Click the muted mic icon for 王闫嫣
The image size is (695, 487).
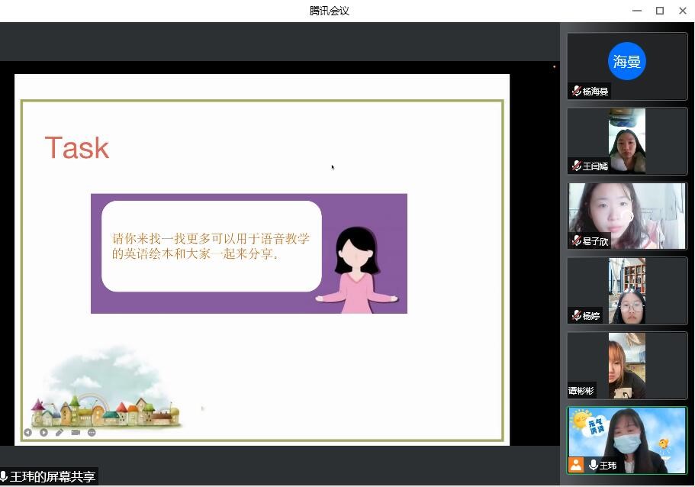coord(576,166)
